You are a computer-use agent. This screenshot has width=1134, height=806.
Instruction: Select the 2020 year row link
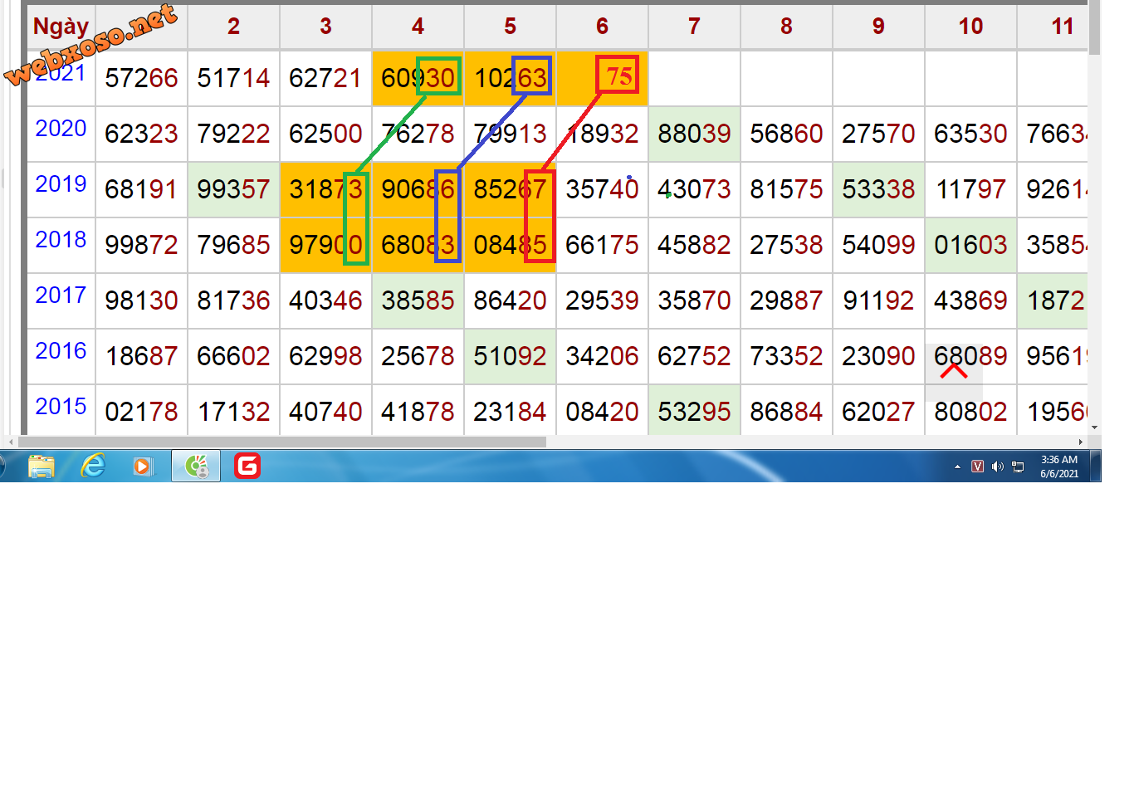(61, 129)
